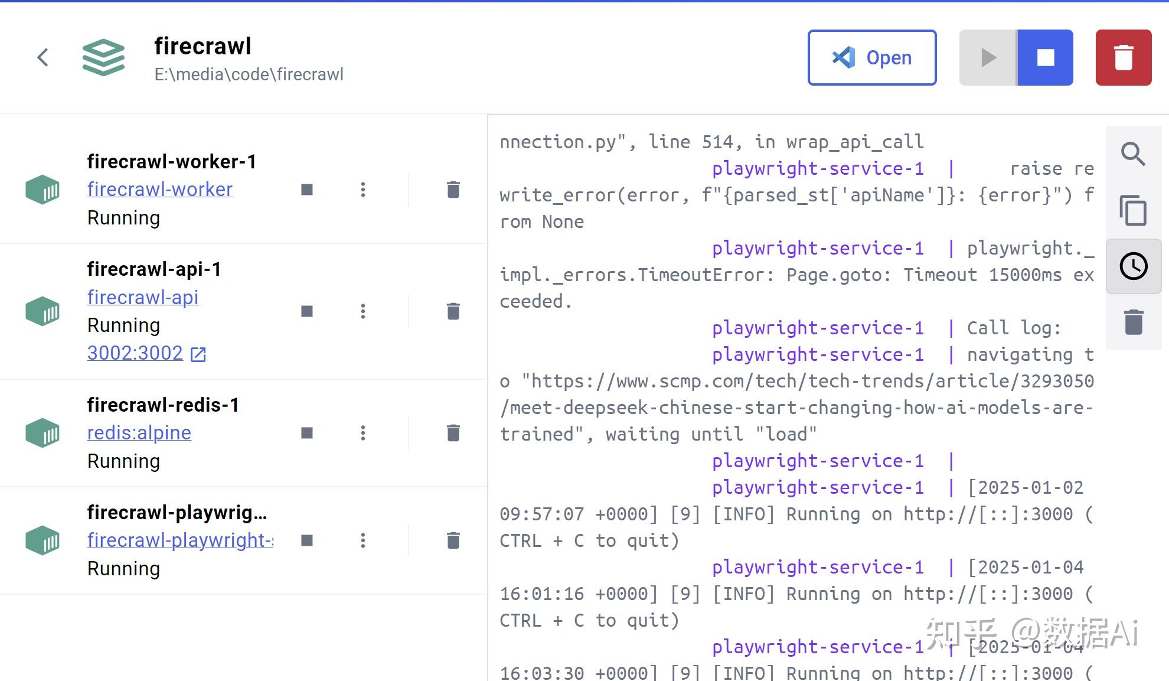Stop the firecrawl-api-1 container
This screenshot has width=1169, height=681.
(306, 311)
